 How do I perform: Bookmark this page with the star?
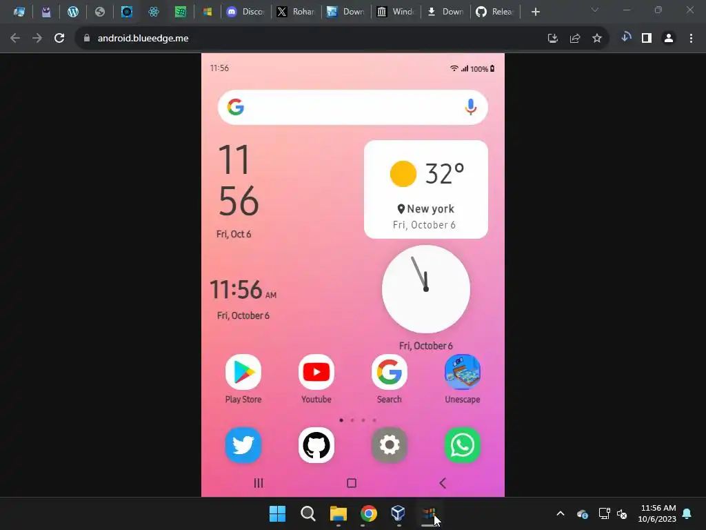point(597,39)
